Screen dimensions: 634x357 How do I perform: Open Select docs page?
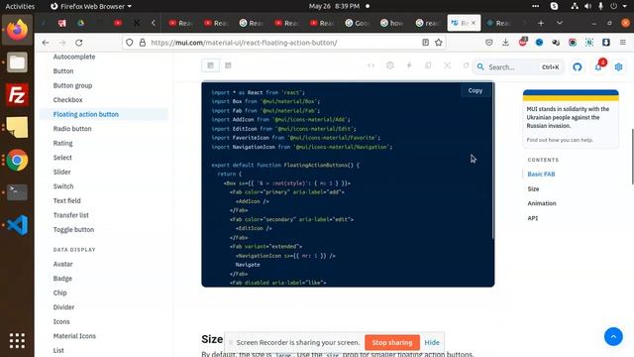point(62,158)
